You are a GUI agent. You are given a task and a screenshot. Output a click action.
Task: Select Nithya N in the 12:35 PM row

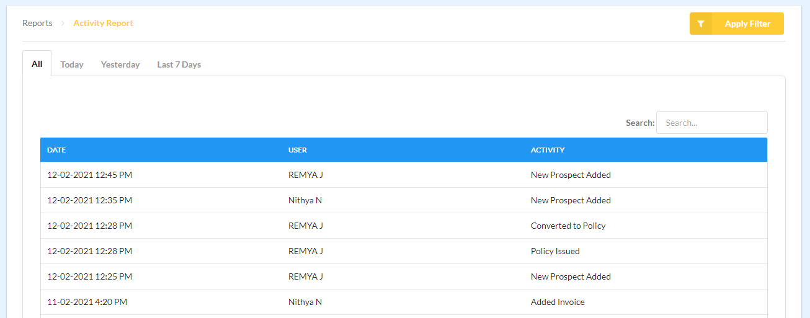305,200
